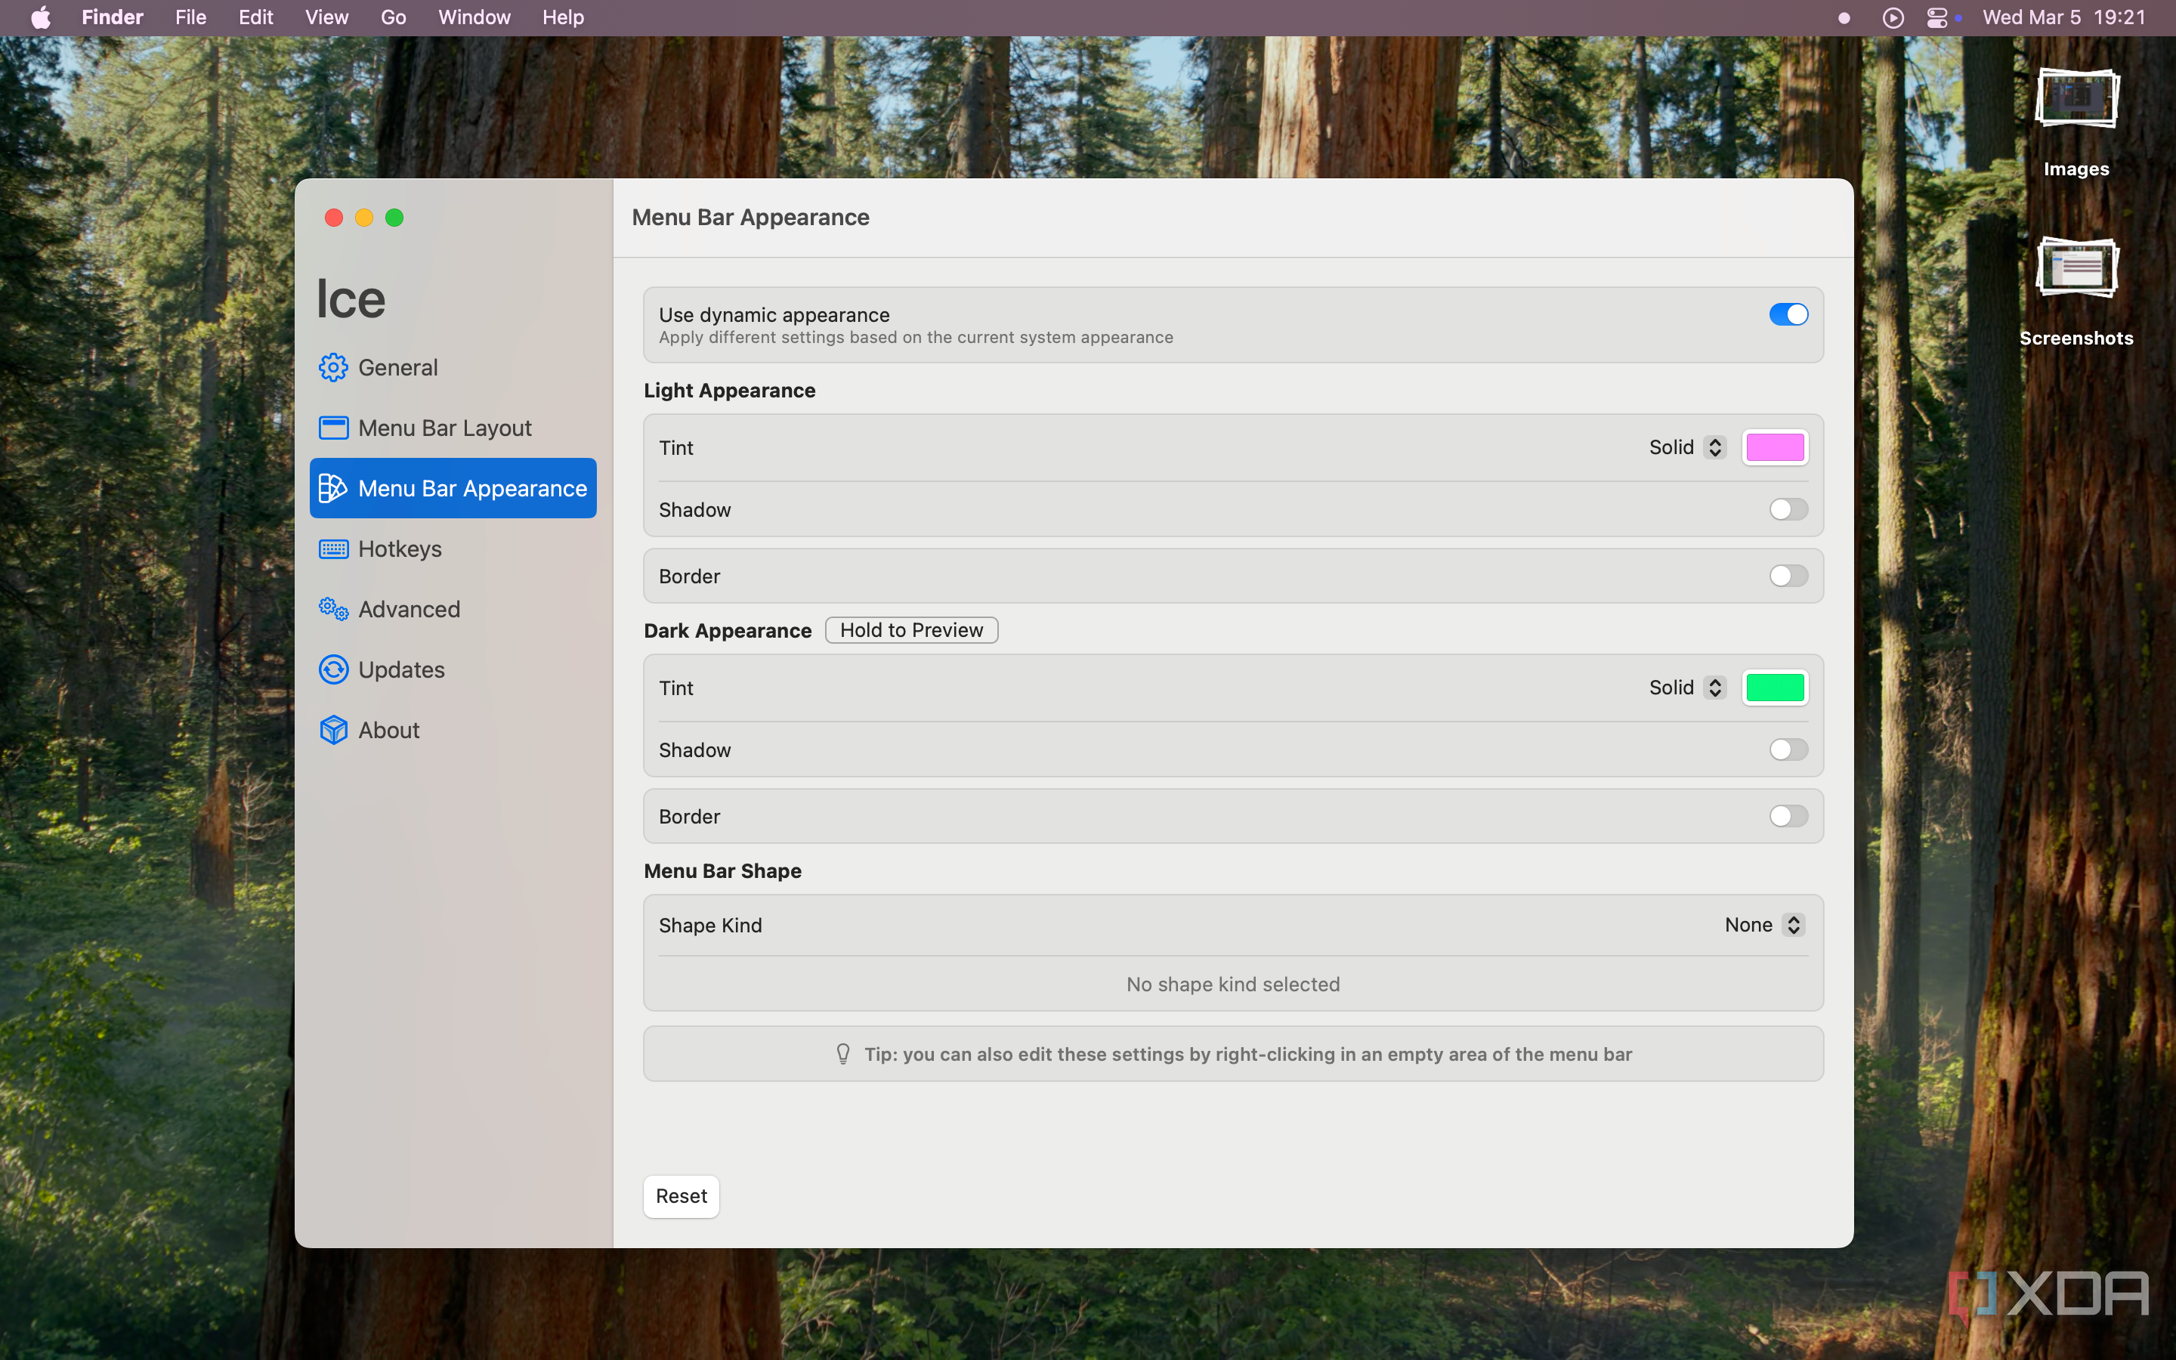Select General in the sidebar
The width and height of the screenshot is (2176, 1360).
(453, 367)
